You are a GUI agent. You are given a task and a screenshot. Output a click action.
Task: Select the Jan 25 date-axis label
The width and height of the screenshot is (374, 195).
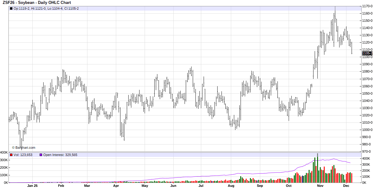tap(32, 186)
